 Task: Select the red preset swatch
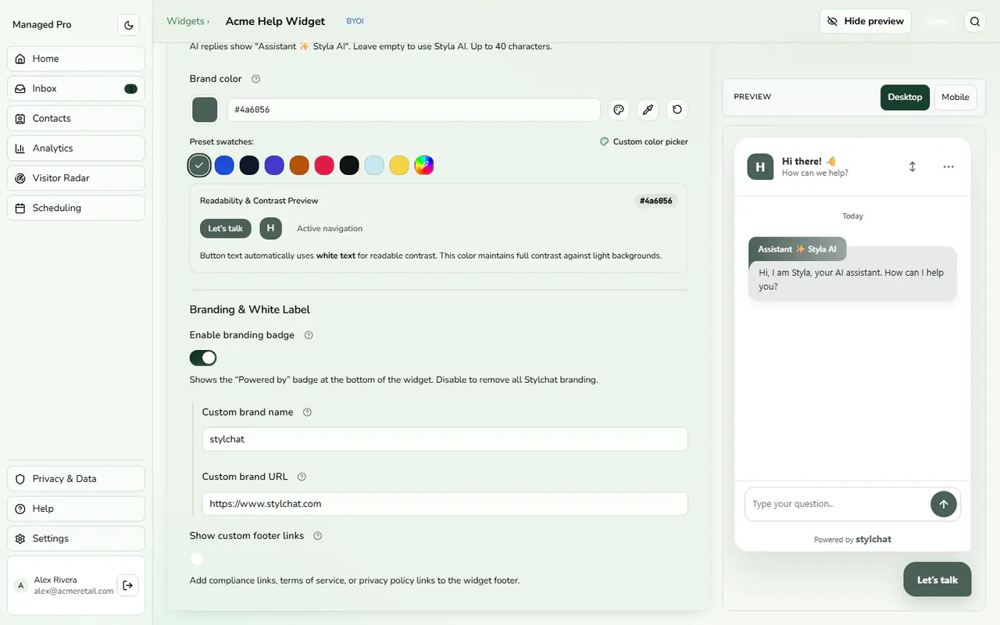pos(324,165)
